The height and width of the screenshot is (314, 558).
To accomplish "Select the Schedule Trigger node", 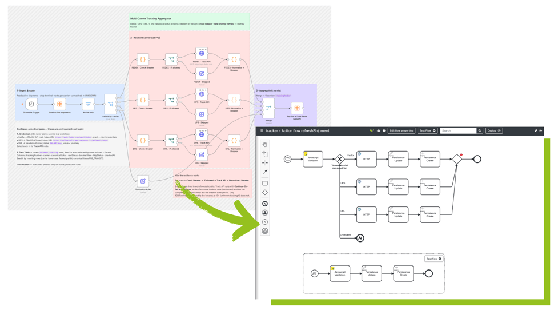I will [31, 104].
